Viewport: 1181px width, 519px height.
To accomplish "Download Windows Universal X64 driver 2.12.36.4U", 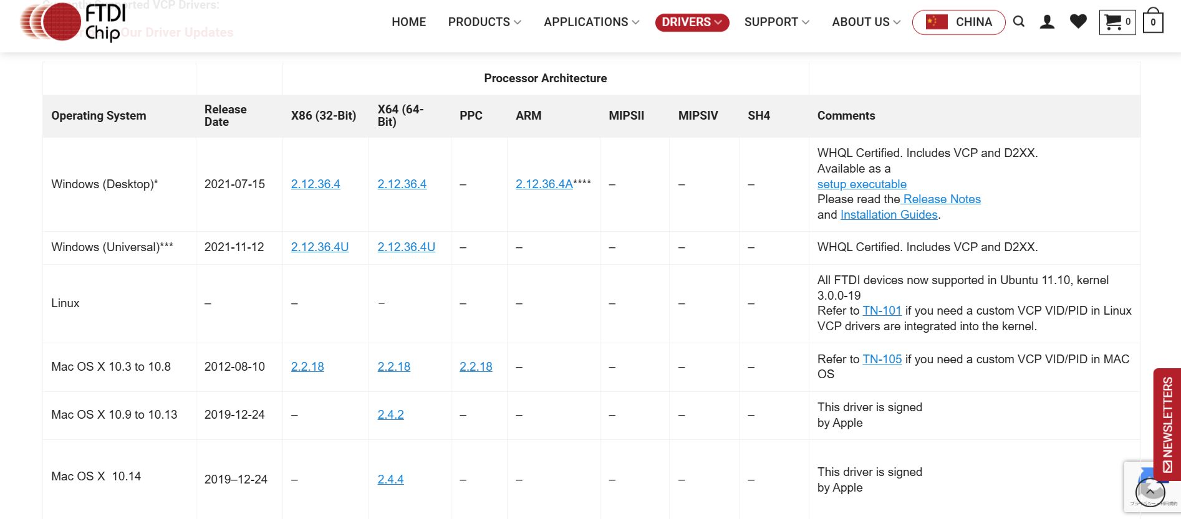I will coord(407,247).
